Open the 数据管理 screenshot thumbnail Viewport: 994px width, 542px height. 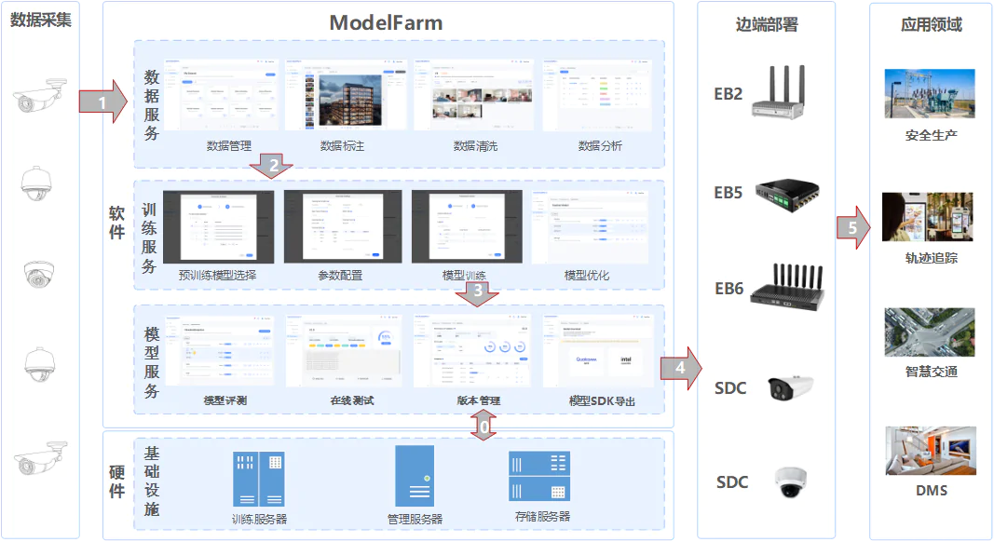pos(221,95)
